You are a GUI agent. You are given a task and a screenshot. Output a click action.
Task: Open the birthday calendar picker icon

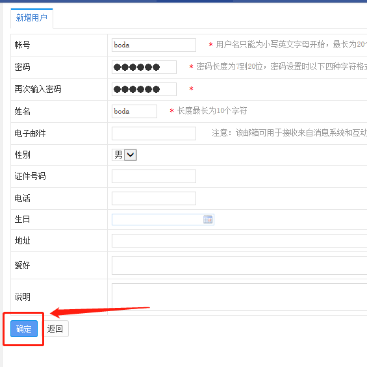[x=208, y=220]
